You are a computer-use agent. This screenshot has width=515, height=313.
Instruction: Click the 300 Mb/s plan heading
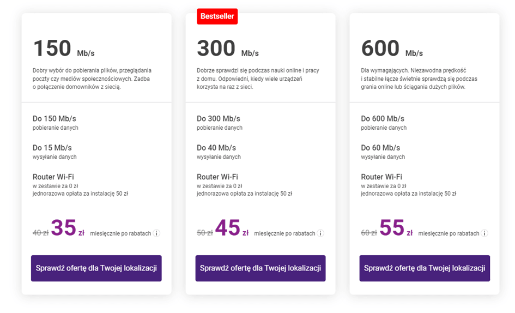point(228,49)
